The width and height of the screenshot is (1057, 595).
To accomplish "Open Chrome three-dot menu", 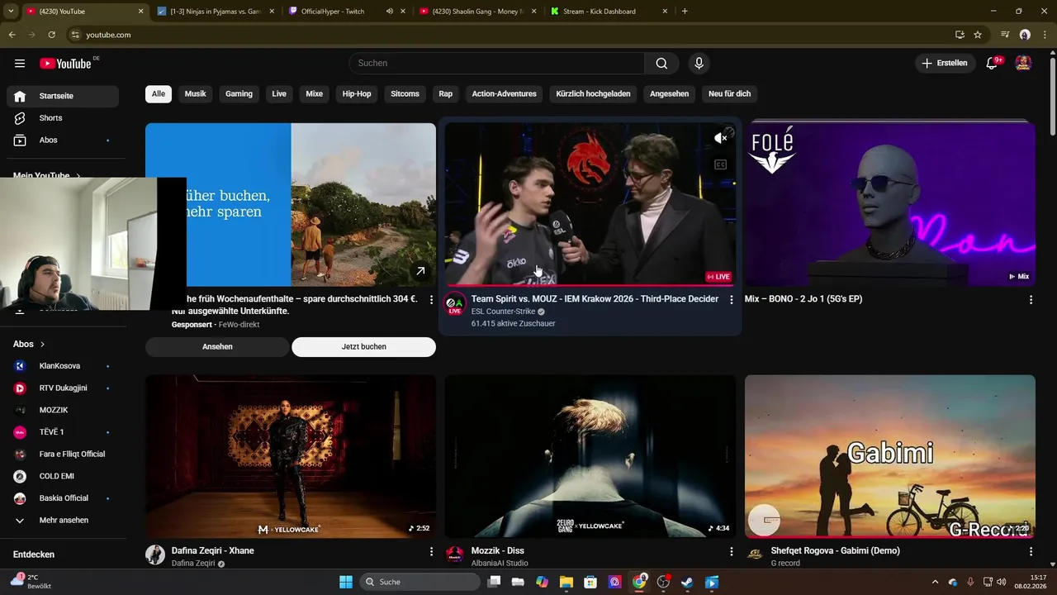I will coord(1045,35).
